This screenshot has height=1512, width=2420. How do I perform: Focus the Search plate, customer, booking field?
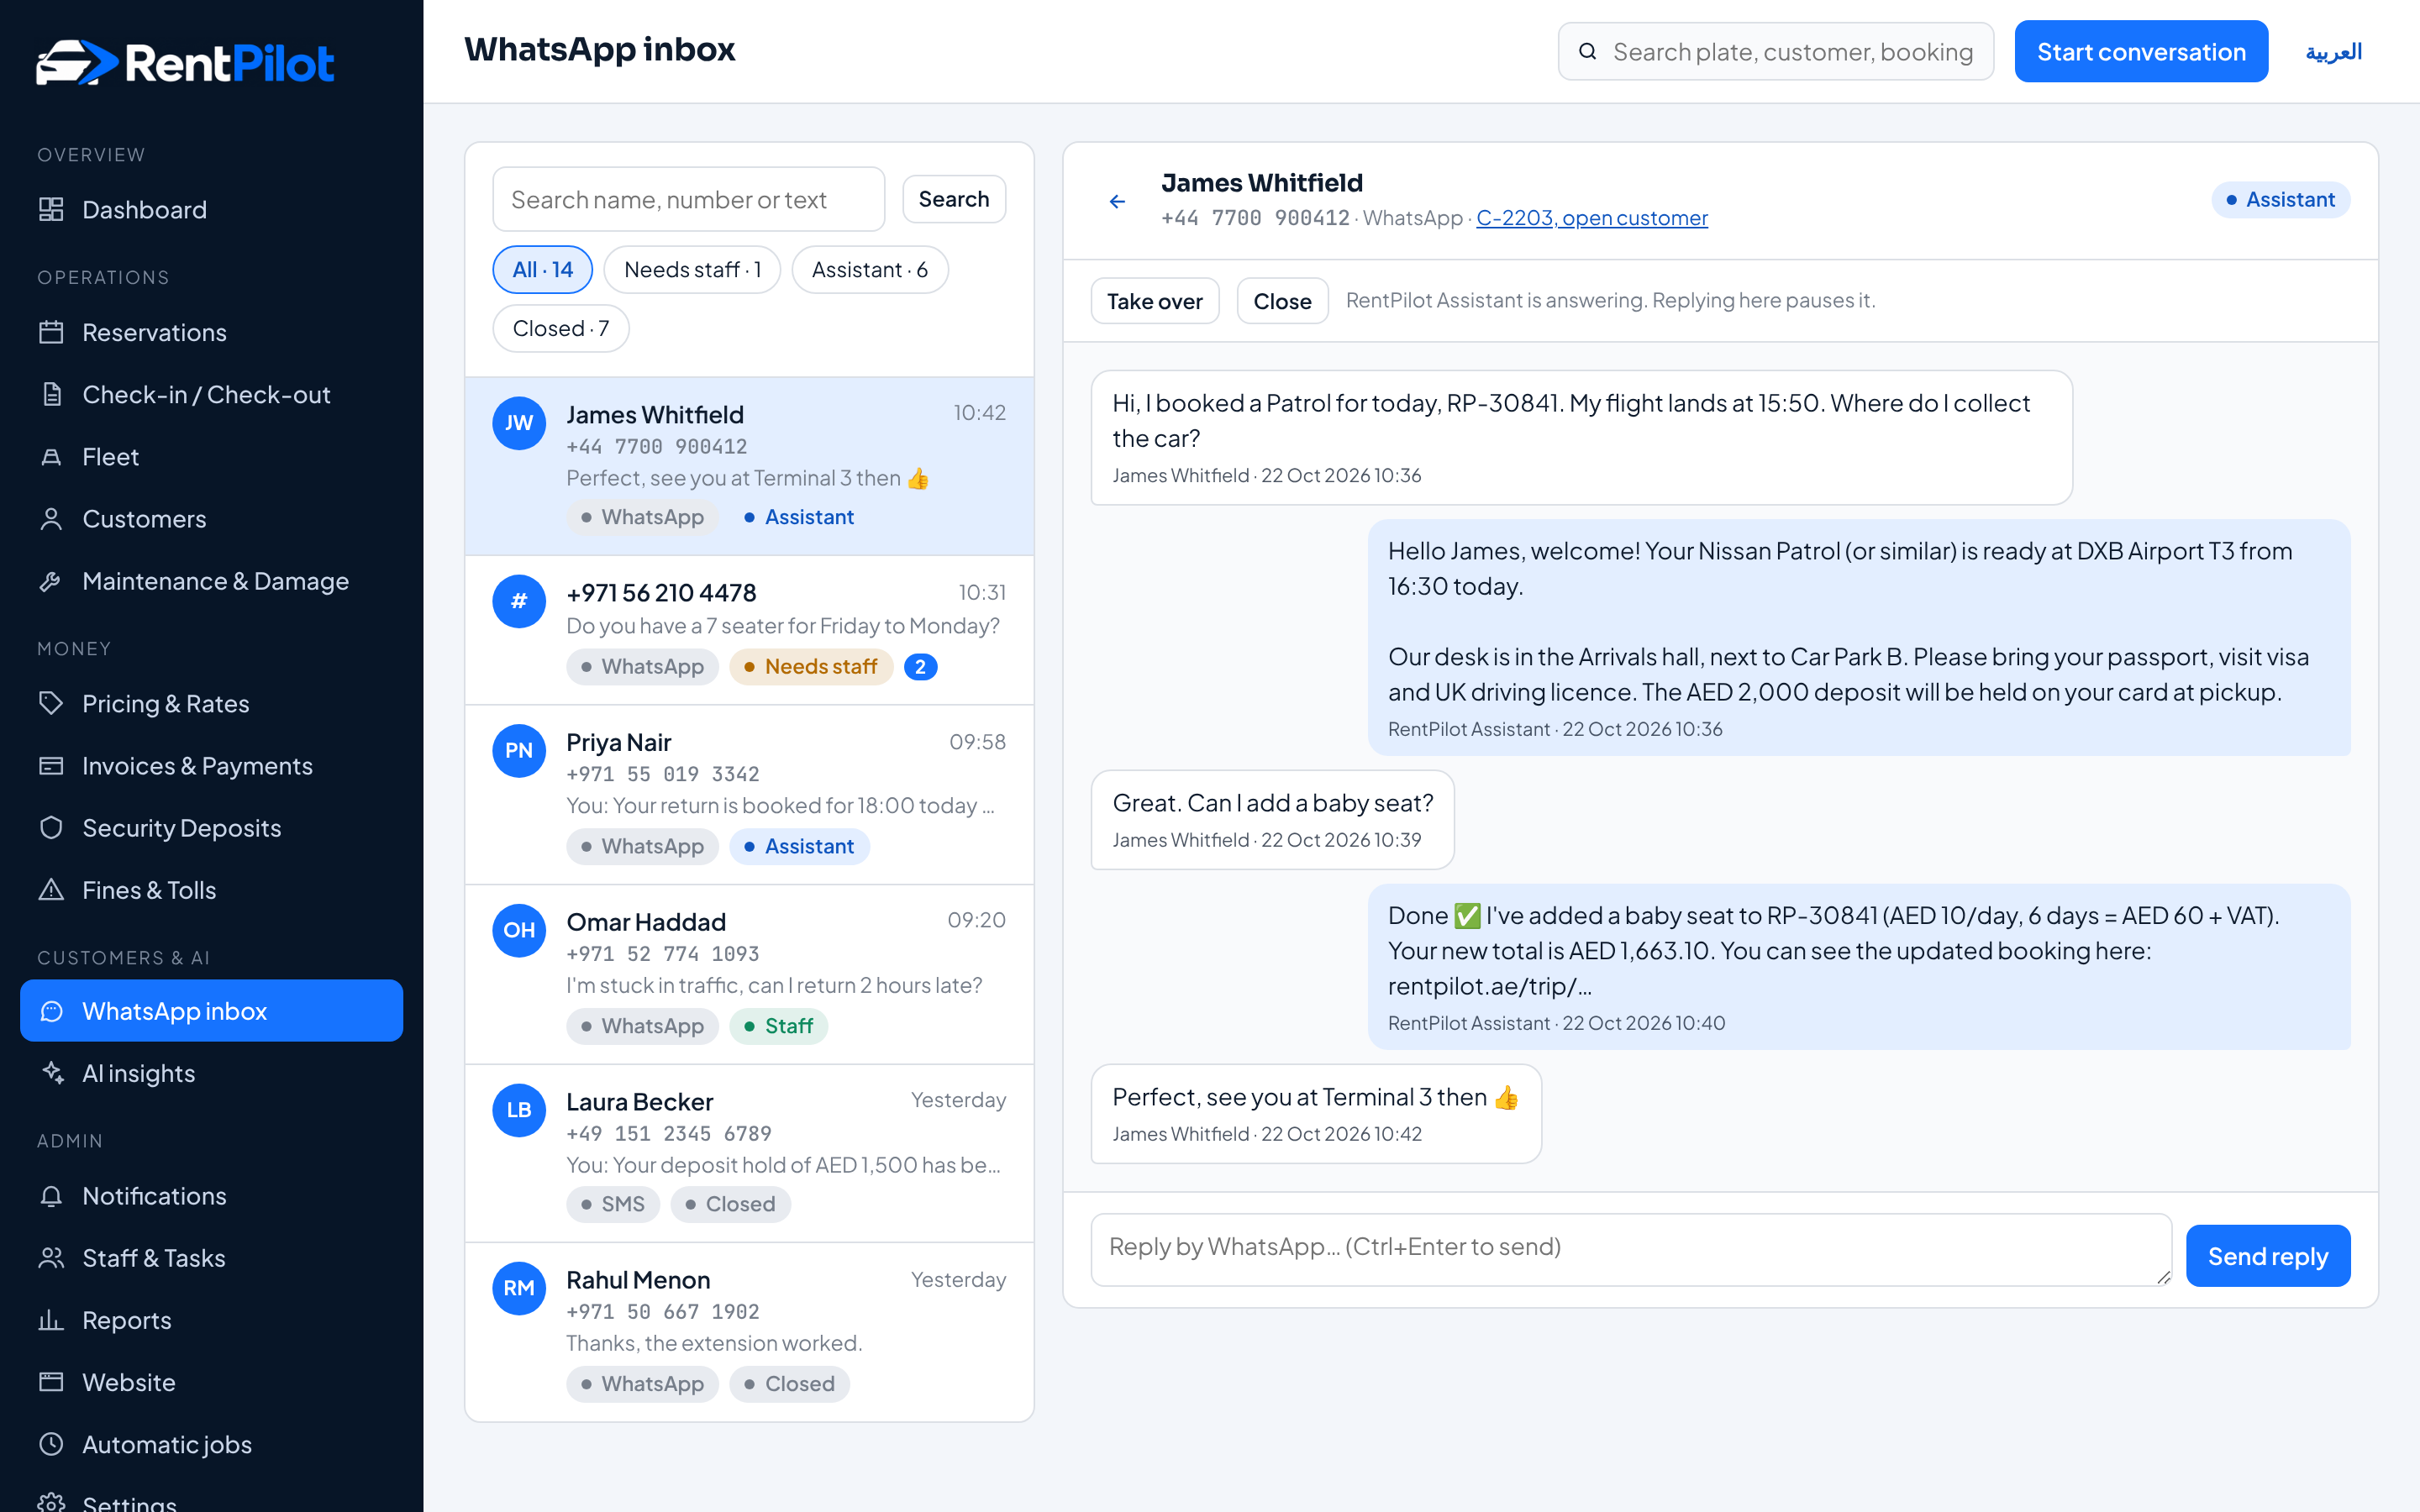(1775, 52)
